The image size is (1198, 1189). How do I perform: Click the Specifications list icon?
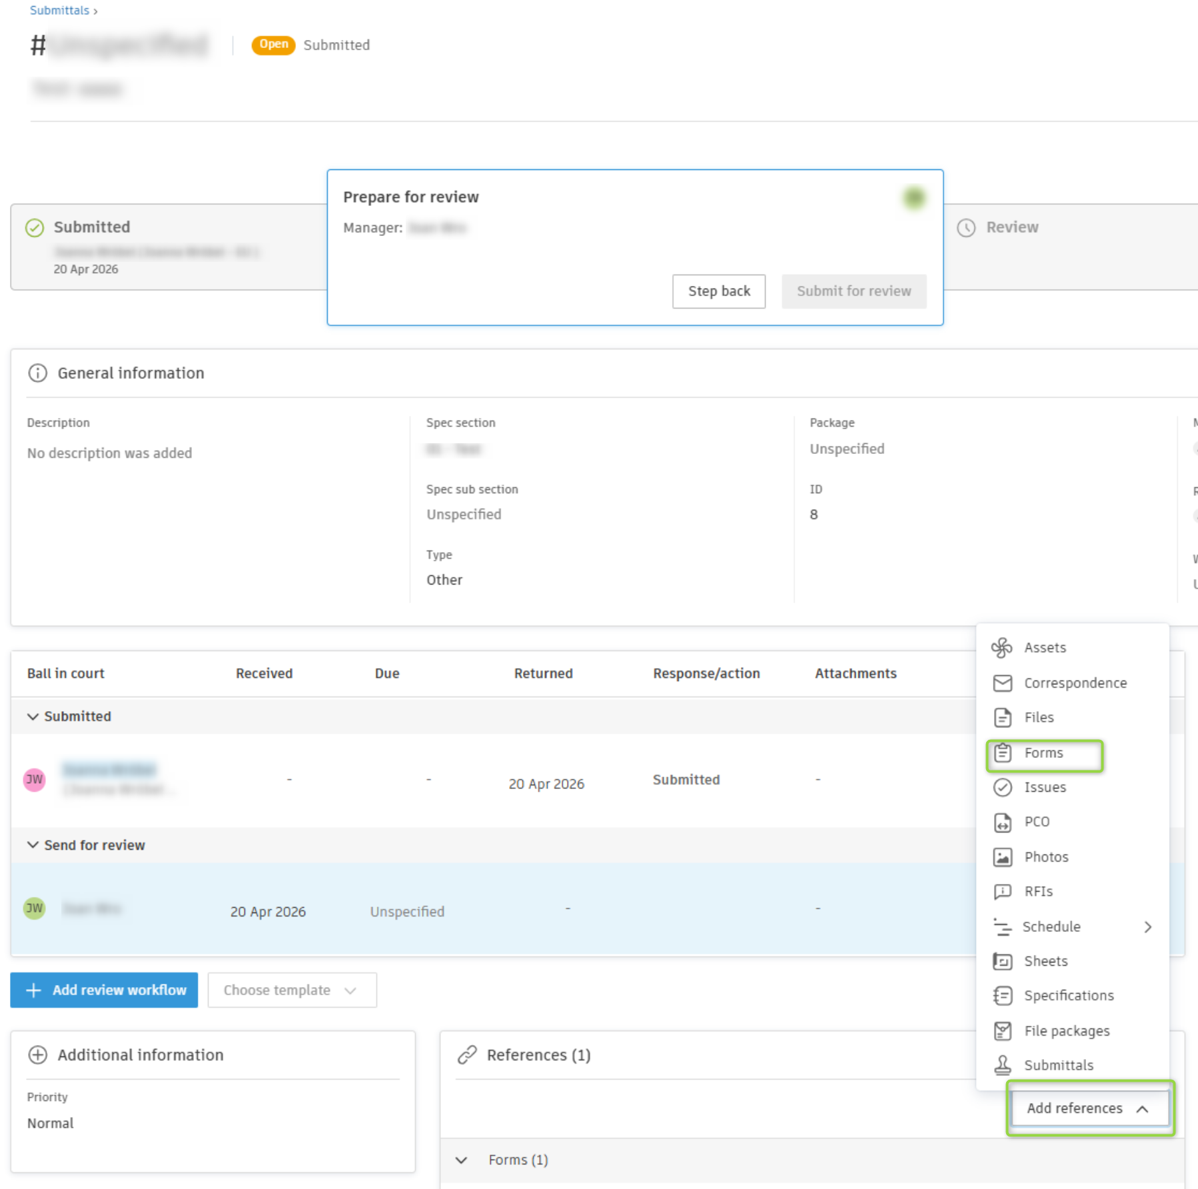1002,996
